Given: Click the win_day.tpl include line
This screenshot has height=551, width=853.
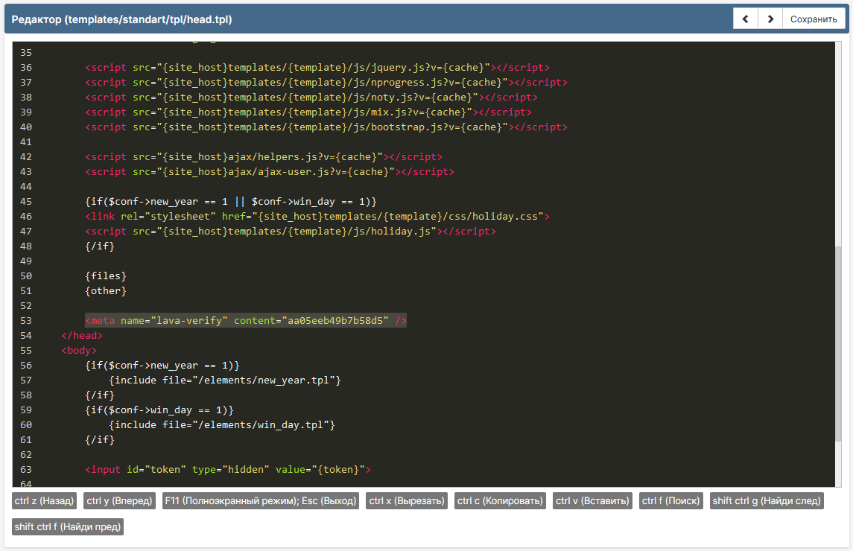Looking at the screenshot, I should (222, 425).
